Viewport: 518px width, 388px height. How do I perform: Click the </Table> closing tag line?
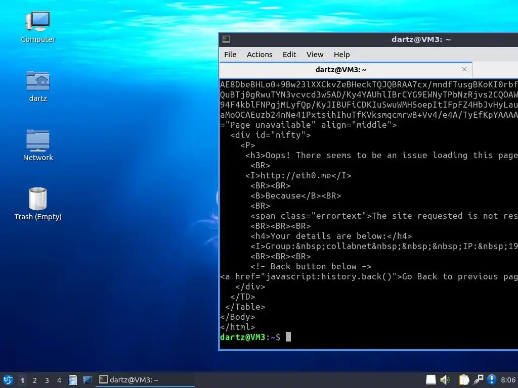point(245,307)
